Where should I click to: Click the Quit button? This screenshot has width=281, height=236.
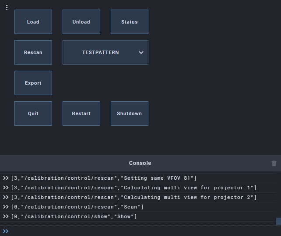pos(33,113)
